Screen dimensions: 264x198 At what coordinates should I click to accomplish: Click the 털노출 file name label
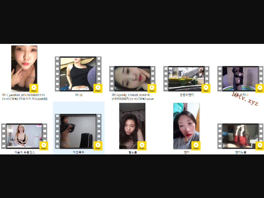[132, 152]
